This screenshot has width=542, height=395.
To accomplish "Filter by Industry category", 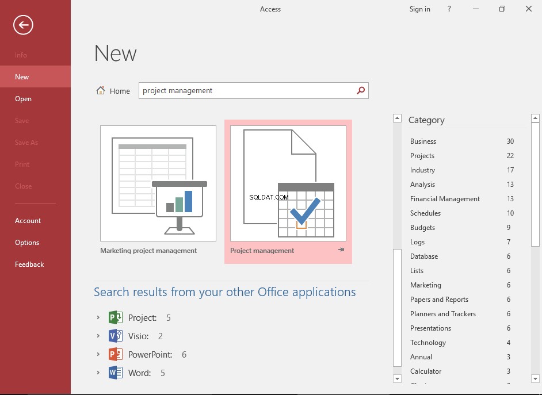I will [462, 170].
